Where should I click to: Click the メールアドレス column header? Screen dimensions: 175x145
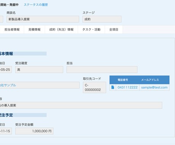pyautogui.click(x=150, y=80)
